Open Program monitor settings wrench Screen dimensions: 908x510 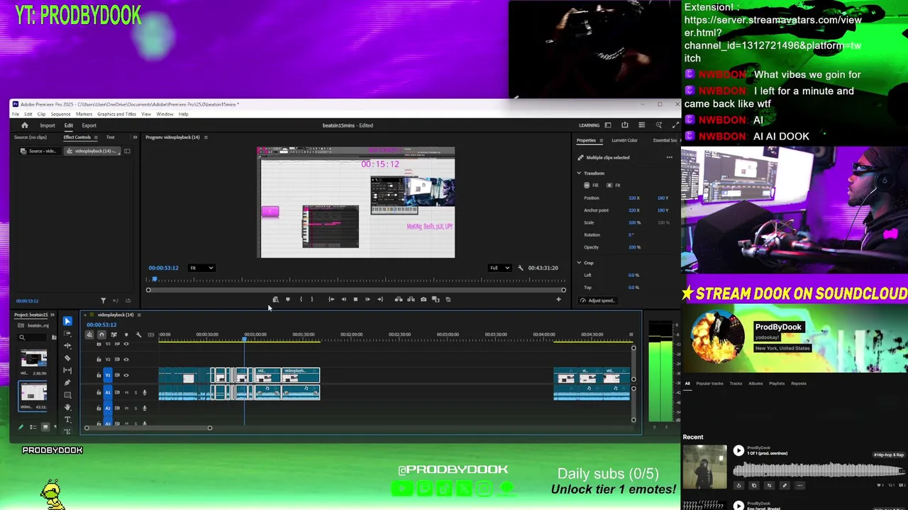click(x=521, y=268)
